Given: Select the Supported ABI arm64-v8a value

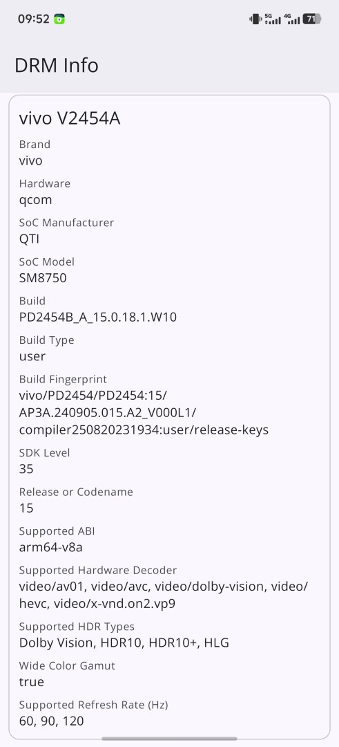Looking at the screenshot, I should [51, 547].
